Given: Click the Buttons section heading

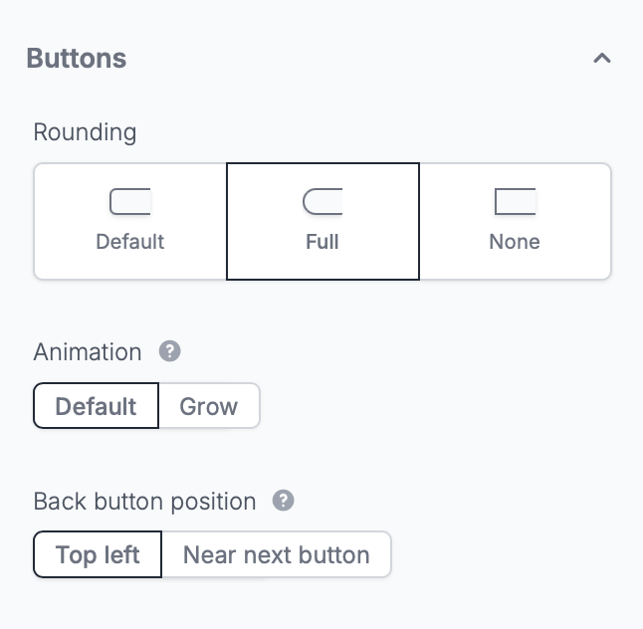Looking at the screenshot, I should tap(77, 59).
